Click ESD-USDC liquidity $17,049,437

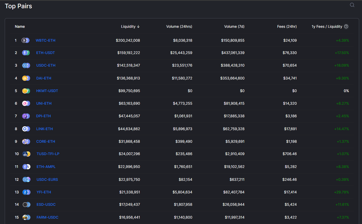(x=130, y=204)
